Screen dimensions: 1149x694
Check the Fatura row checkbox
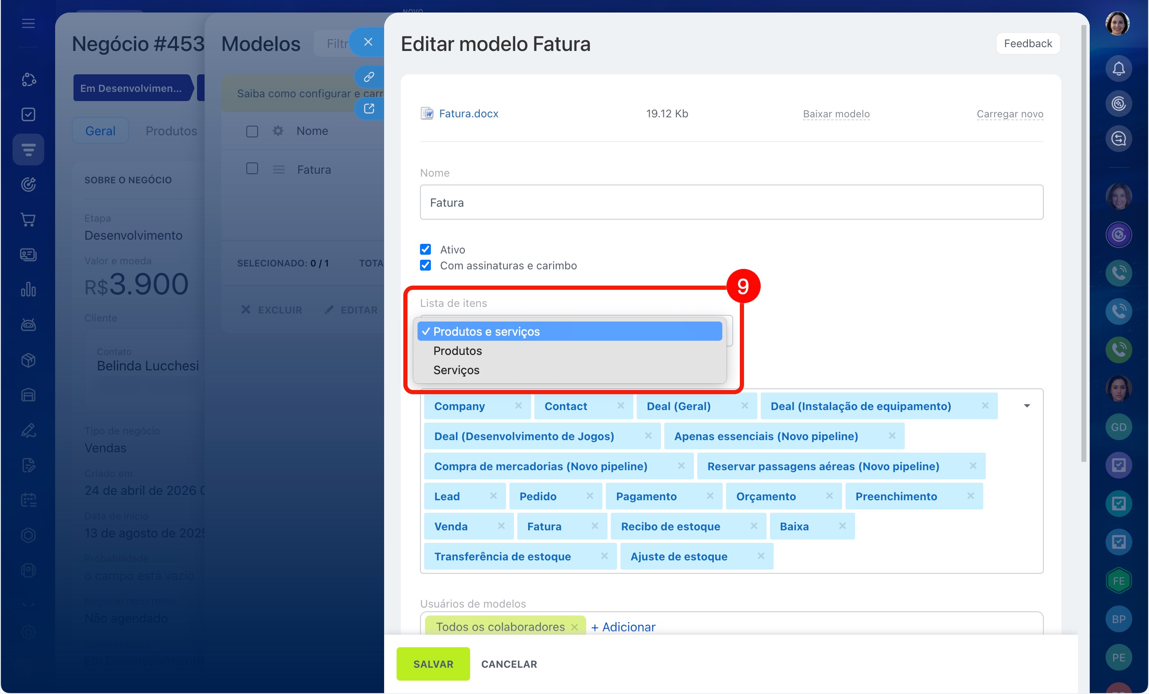point(252,169)
